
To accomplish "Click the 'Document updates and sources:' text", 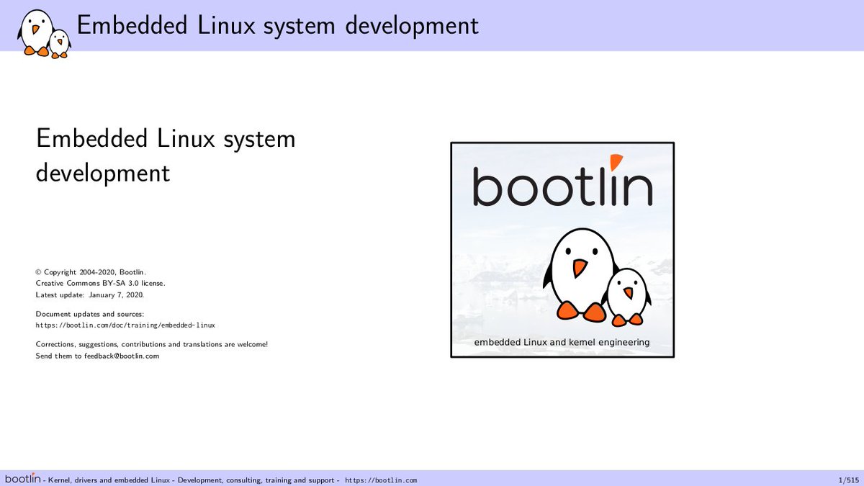I will pyautogui.click(x=90, y=314).
